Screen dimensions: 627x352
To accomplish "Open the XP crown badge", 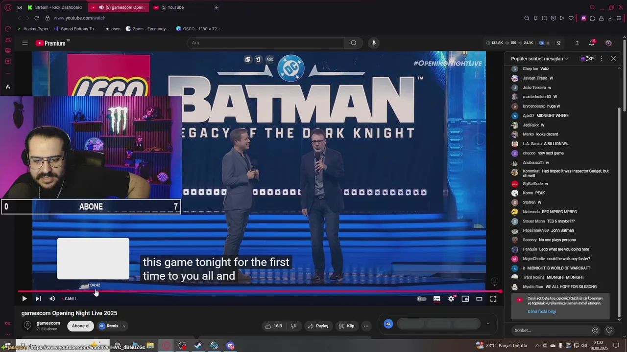I will (x=587, y=59).
